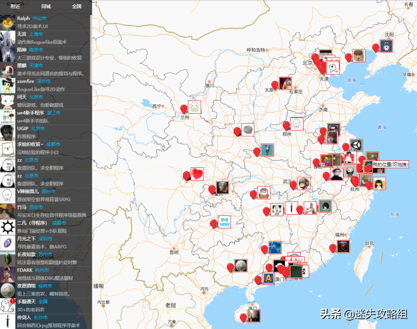Select the 月光之下 user entry
Screen dimensions: 417x329
[x=46, y=242]
